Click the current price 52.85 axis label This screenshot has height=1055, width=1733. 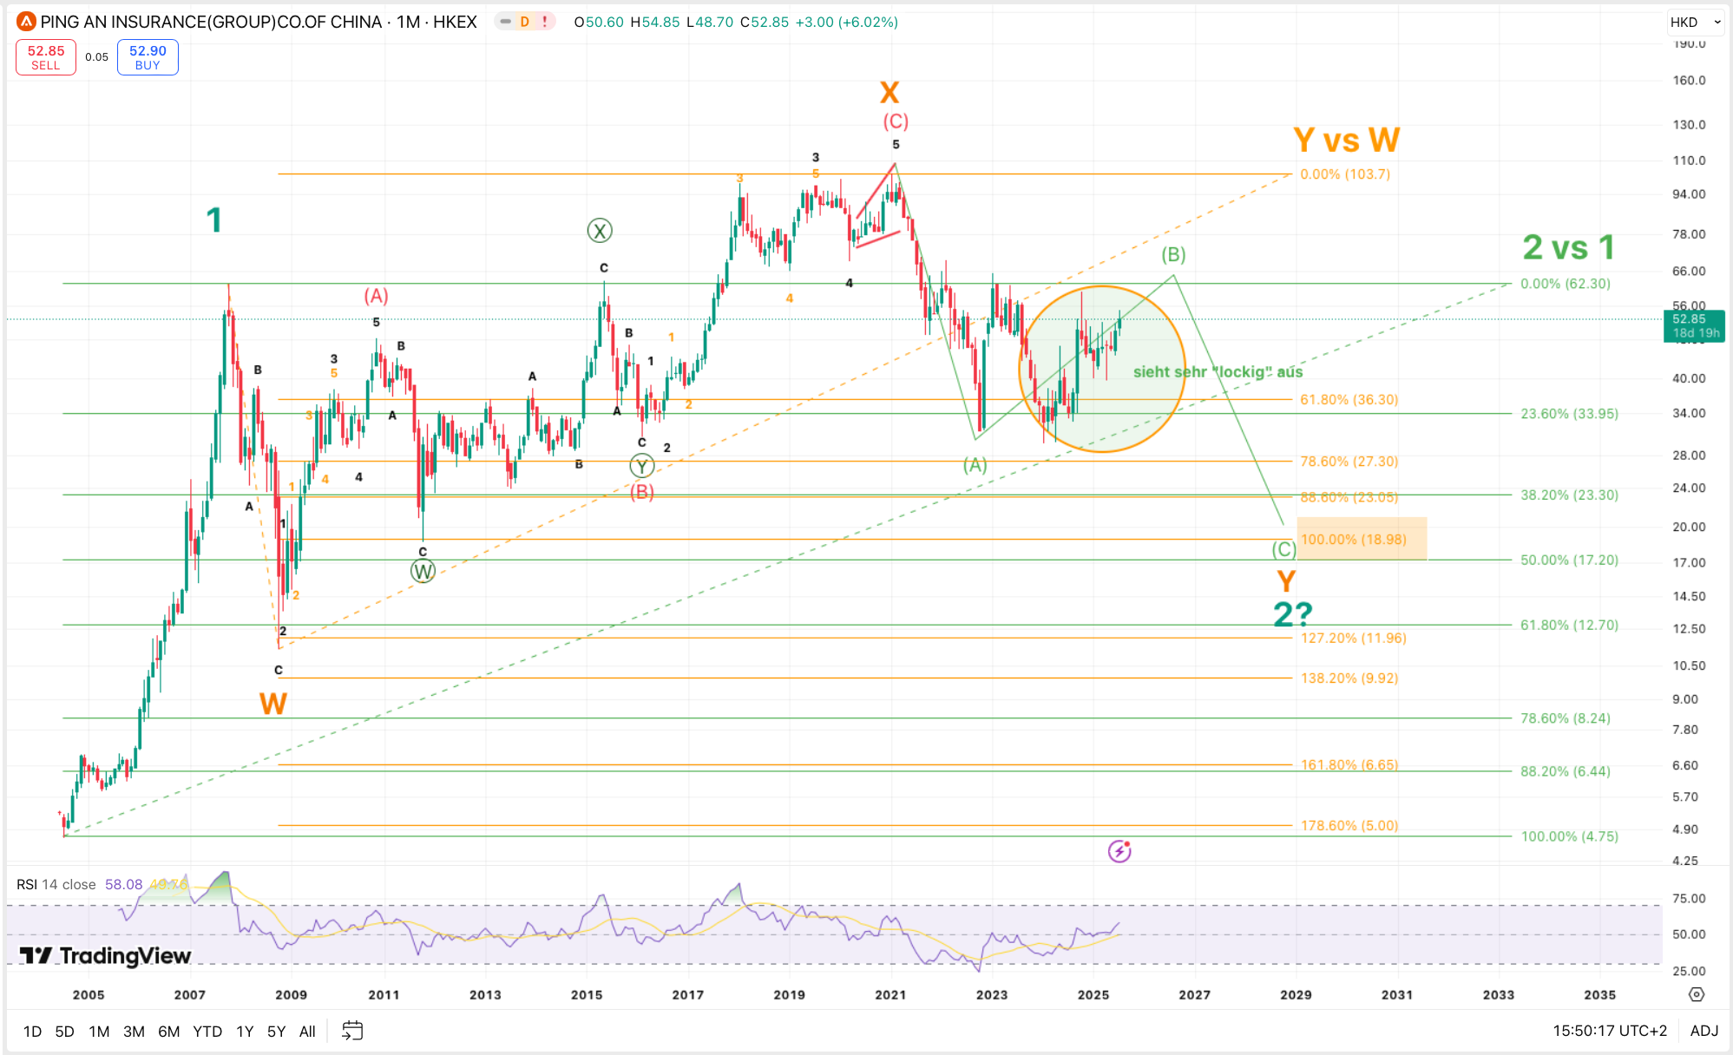(x=1693, y=325)
